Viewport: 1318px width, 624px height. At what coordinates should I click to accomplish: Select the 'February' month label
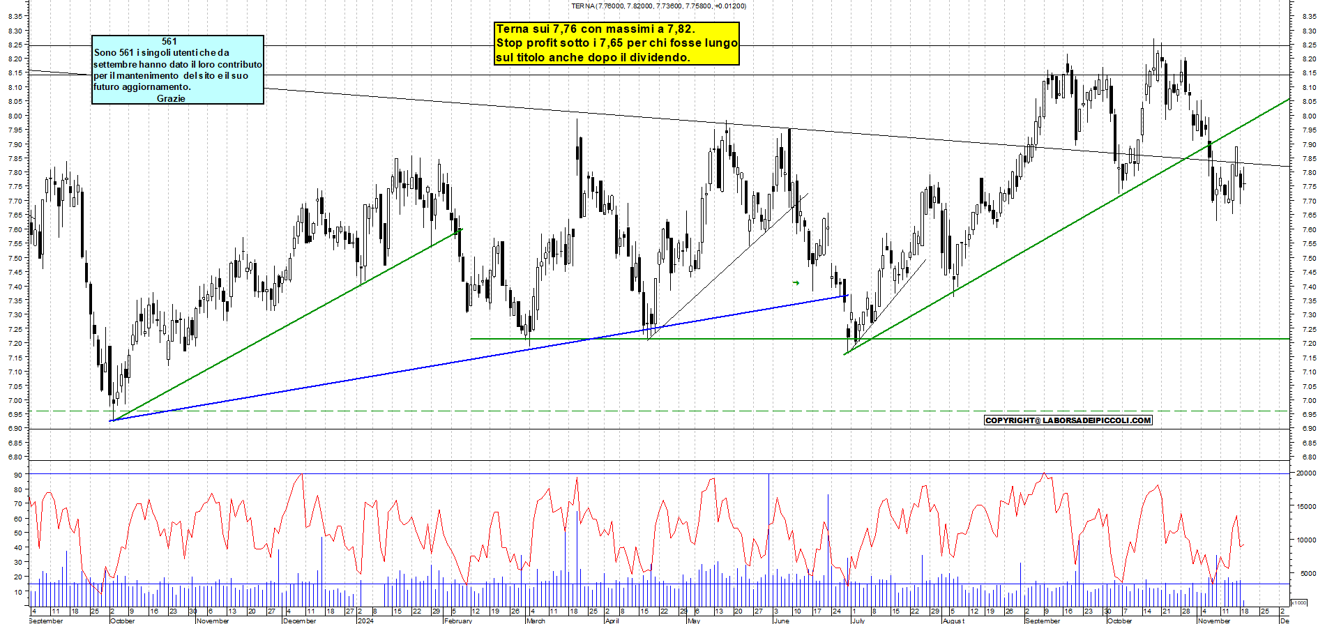point(458,621)
